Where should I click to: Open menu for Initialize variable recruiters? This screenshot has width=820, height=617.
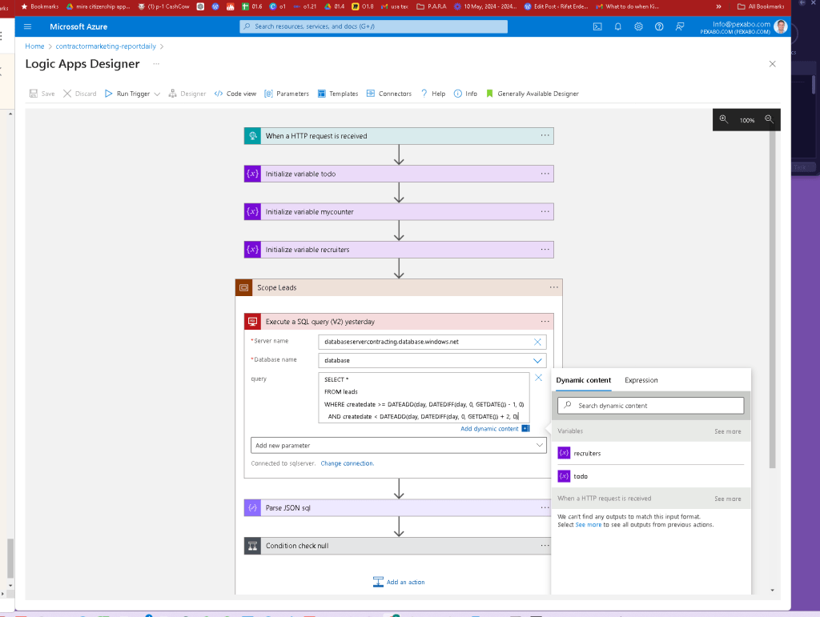(545, 249)
